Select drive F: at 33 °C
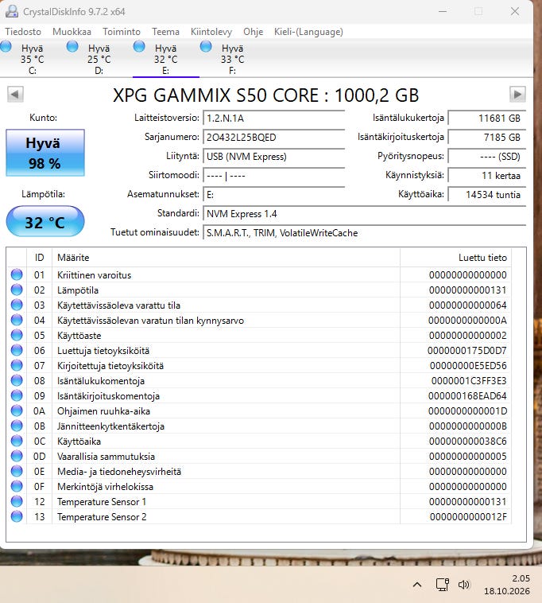542x603 pixels. [232, 58]
